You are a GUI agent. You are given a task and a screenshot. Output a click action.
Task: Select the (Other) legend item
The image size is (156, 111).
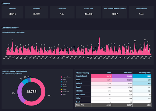pyautogui.click(x=64, y=89)
